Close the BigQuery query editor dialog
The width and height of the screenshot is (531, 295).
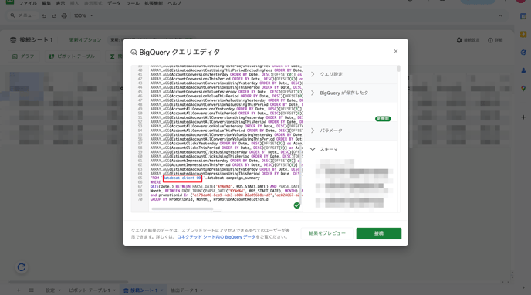coord(395,51)
